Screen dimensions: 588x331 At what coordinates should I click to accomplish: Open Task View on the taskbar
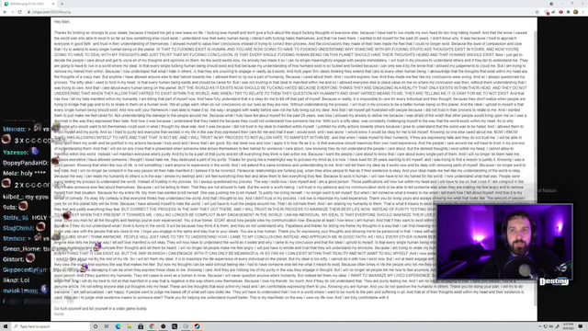pyautogui.click(x=107, y=326)
